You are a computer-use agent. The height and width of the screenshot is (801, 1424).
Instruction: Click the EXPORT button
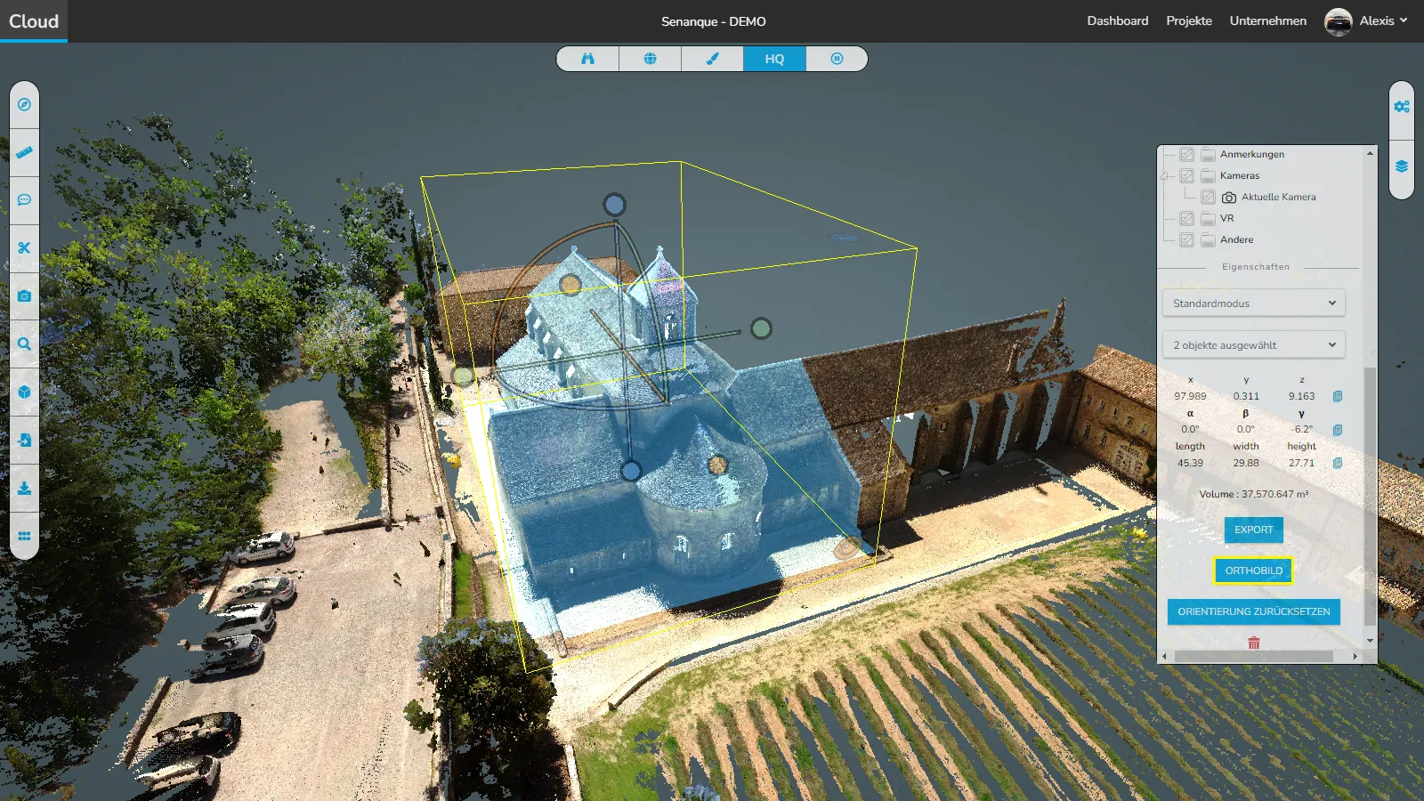1254,530
